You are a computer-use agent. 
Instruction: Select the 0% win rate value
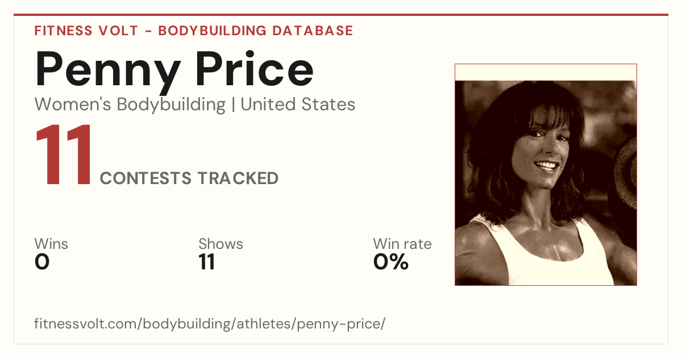pyautogui.click(x=391, y=262)
